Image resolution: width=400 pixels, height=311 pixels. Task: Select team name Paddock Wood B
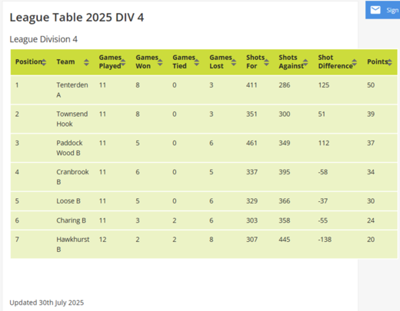69,147
